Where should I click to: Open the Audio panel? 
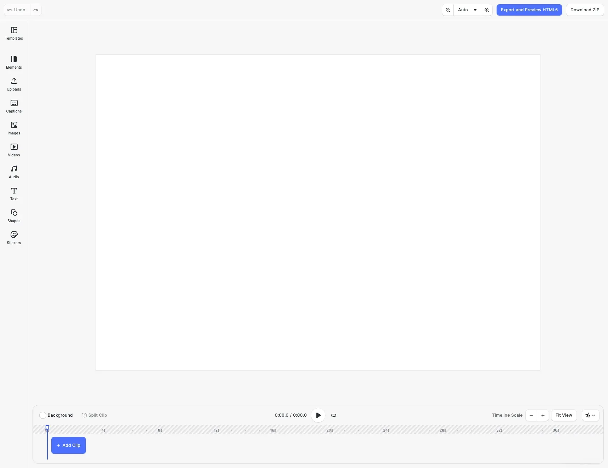[x=14, y=172]
